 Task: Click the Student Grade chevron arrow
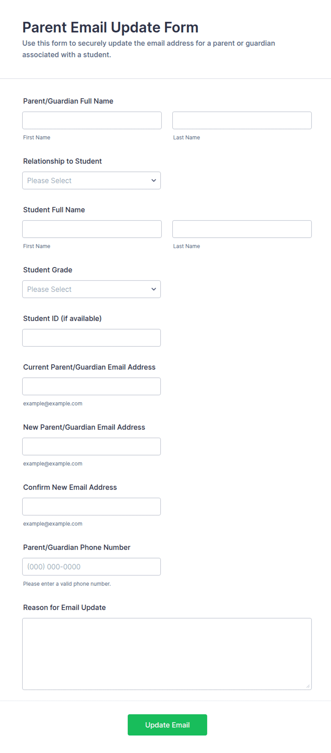[x=154, y=289]
